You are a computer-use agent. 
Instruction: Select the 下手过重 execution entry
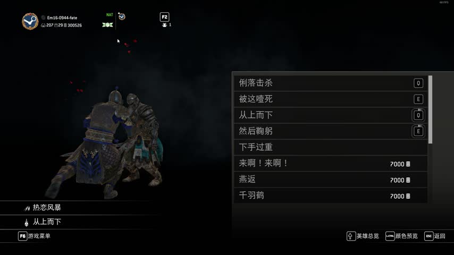(331, 147)
